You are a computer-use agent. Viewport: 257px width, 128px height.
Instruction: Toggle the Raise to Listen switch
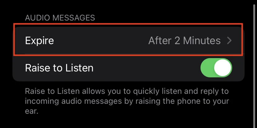click(216, 68)
